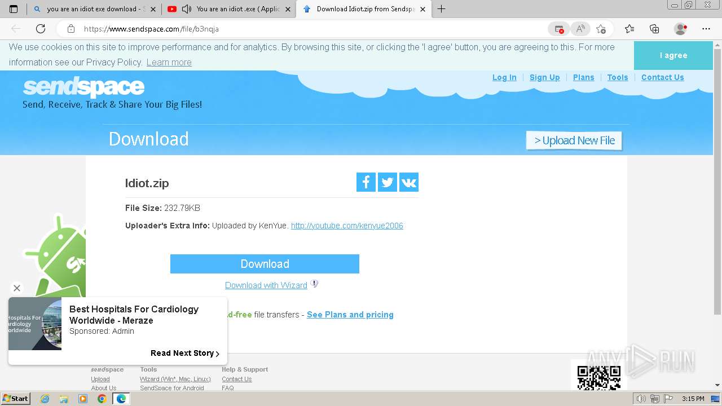The image size is (722, 406).
Task: Click the blue Download button
Action: (265, 264)
